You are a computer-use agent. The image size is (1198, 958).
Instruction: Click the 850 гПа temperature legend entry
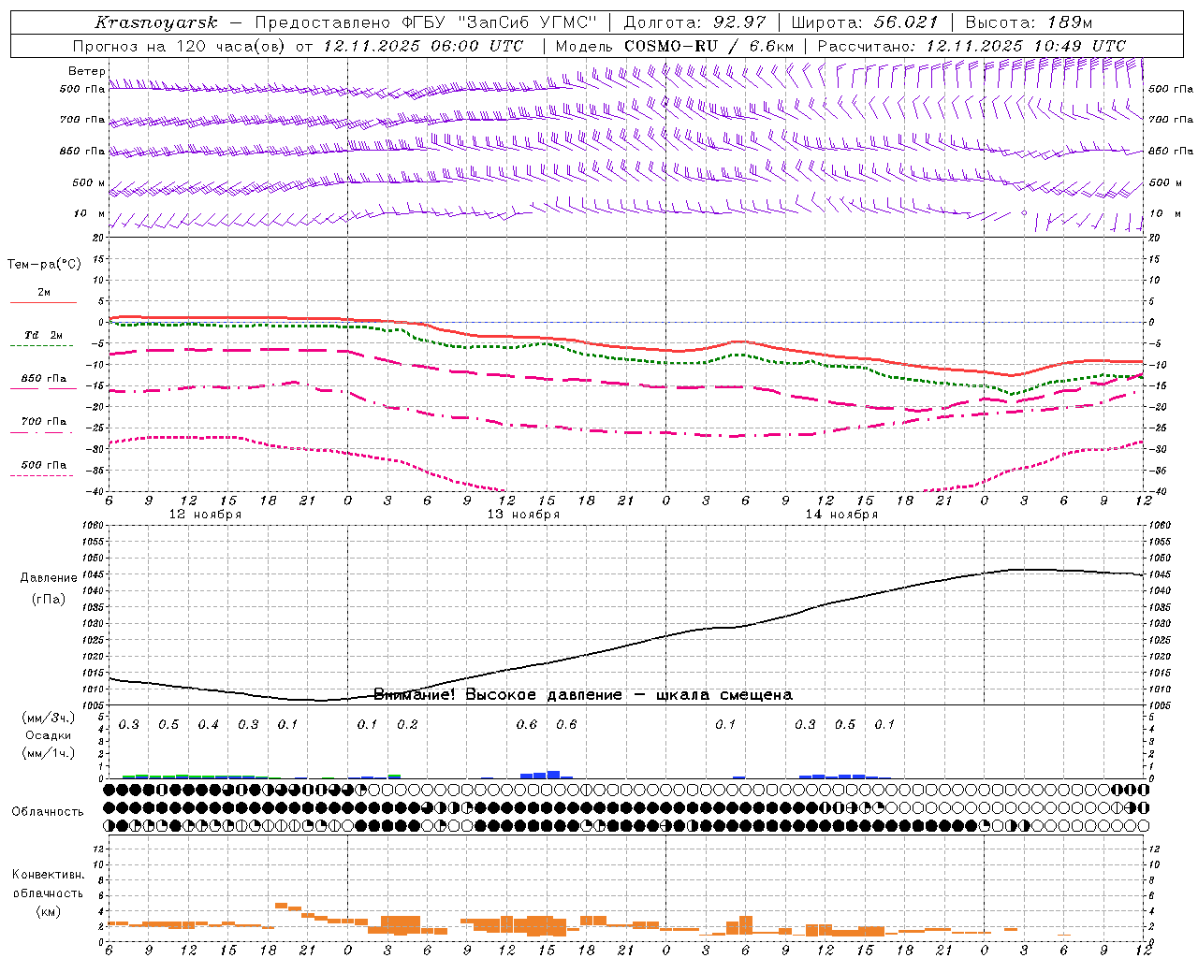[43, 380]
